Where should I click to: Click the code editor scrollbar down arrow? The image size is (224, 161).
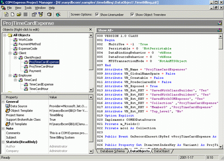(x=220, y=147)
